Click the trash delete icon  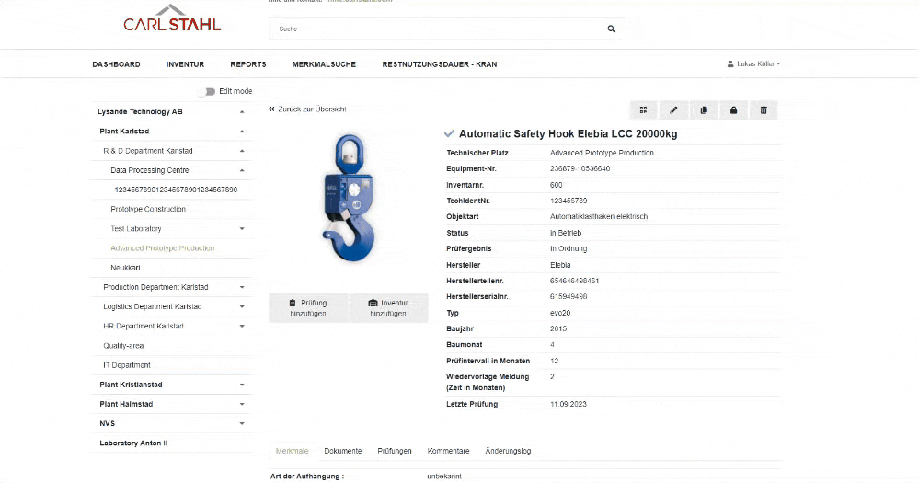[x=764, y=110]
